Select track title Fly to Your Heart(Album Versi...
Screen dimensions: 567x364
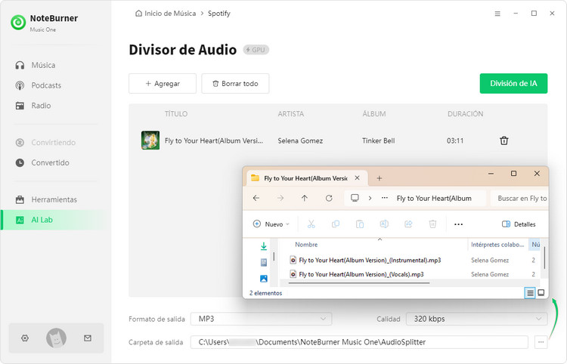[214, 140]
